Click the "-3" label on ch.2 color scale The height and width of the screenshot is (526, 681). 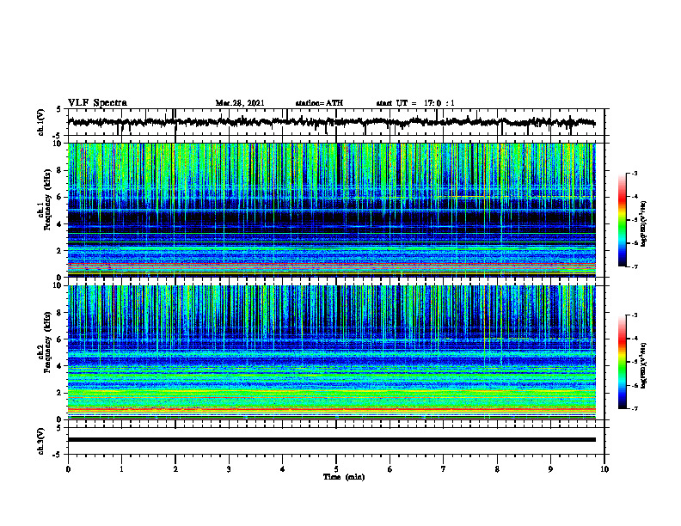(635, 315)
